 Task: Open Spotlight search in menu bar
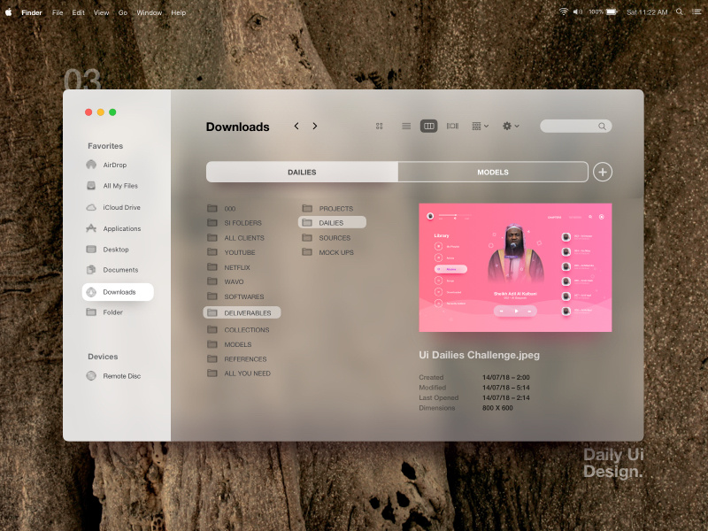tap(679, 12)
